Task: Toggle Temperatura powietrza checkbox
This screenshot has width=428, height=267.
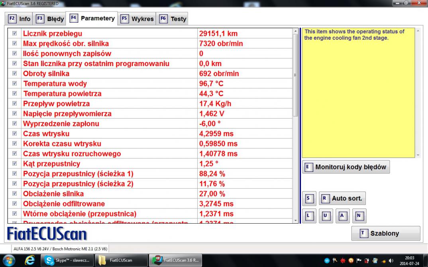Action: click(14, 94)
